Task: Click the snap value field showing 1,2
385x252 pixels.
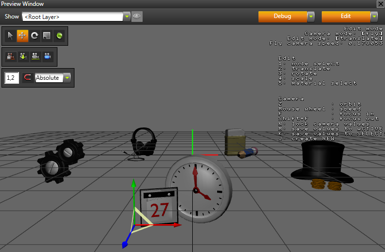Action: pyautogui.click(x=11, y=77)
